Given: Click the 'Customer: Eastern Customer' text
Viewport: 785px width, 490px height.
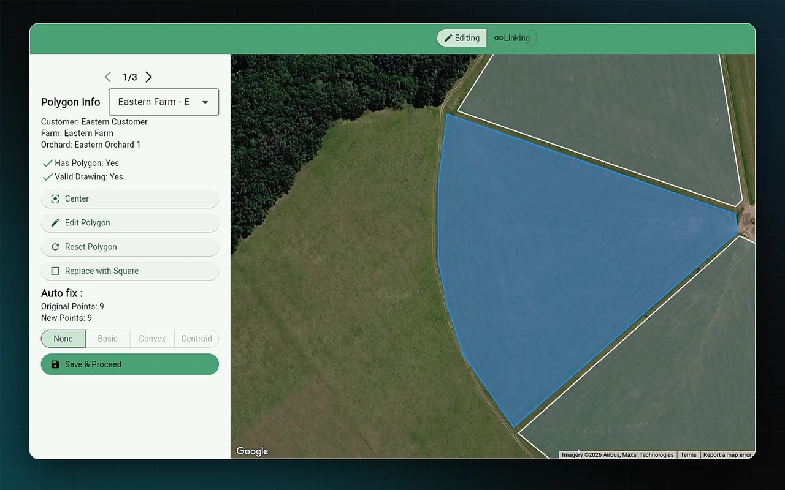Looking at the screenshot, I should [94, 122].
